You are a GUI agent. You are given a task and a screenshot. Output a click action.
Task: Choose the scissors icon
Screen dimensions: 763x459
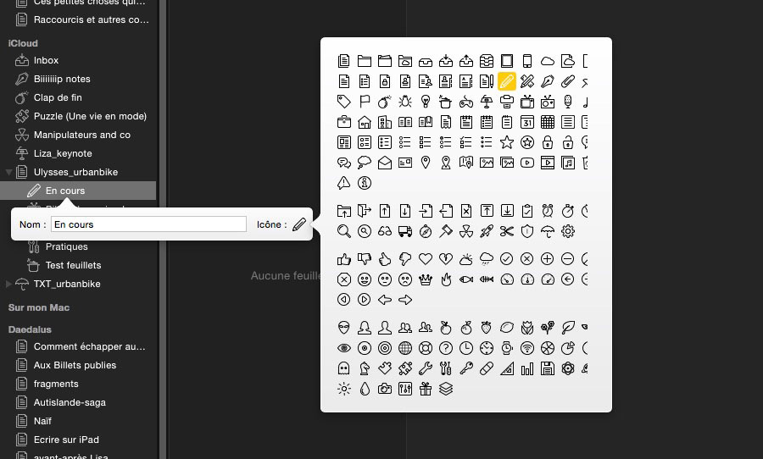(x=507, y=231)
